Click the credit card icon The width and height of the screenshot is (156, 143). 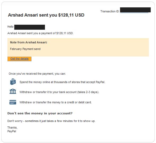click(13, 102)
